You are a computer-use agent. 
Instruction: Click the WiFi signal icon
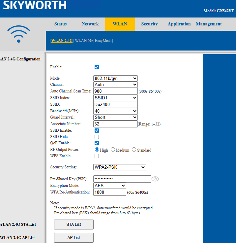(19, 34)
